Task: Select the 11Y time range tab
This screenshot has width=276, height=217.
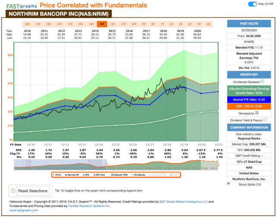Action: point(123,24)
